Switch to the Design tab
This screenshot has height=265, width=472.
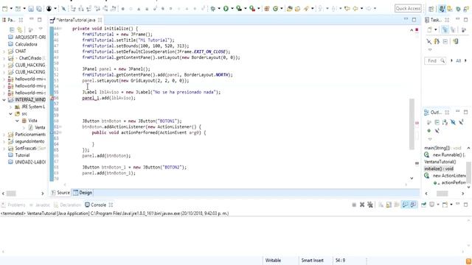pyautogui.click(x=83, y=193)
